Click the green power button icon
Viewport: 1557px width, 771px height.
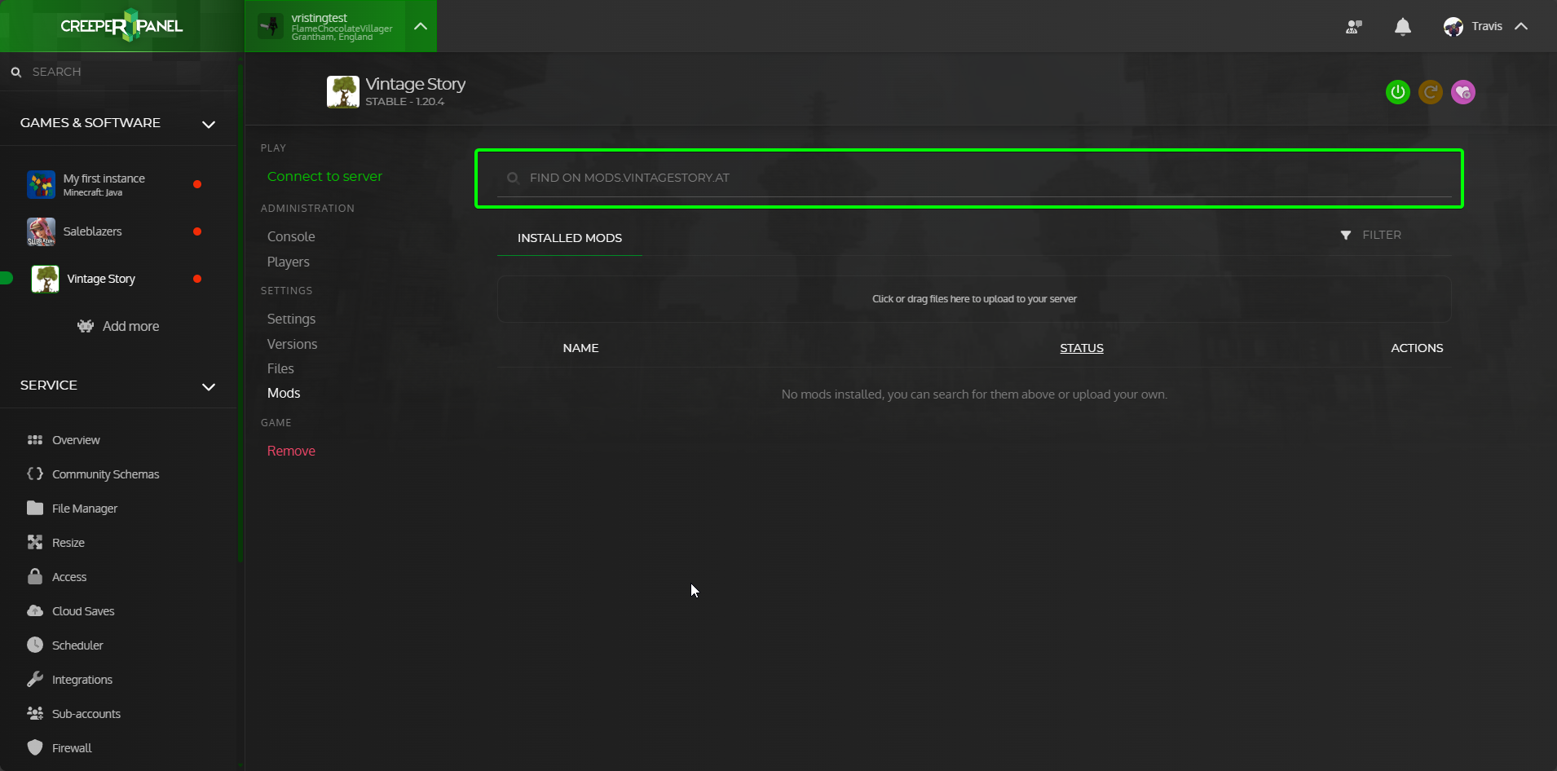pos(1398,92)
